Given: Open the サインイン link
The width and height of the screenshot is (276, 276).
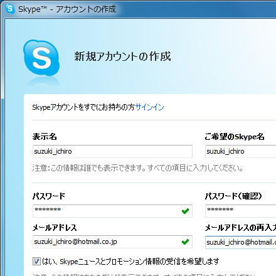Looking at the screenshot, I should (149, 107).
